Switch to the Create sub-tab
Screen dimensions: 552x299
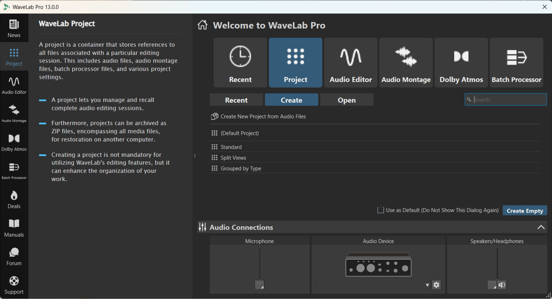coord(292,100)
